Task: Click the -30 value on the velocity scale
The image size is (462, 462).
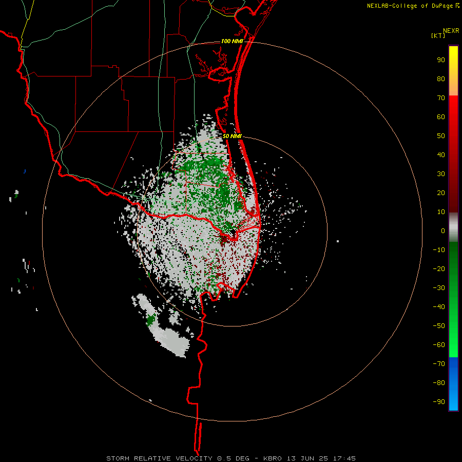Action: 439,288
